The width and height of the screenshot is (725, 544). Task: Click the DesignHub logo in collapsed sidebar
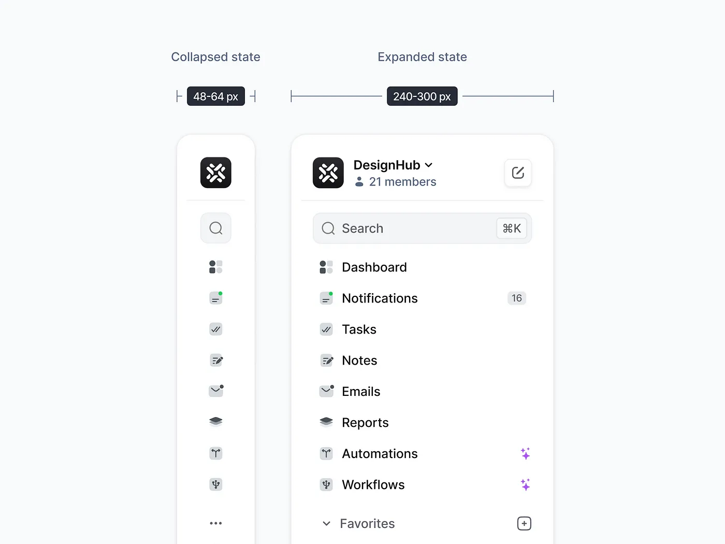(216, 173)
